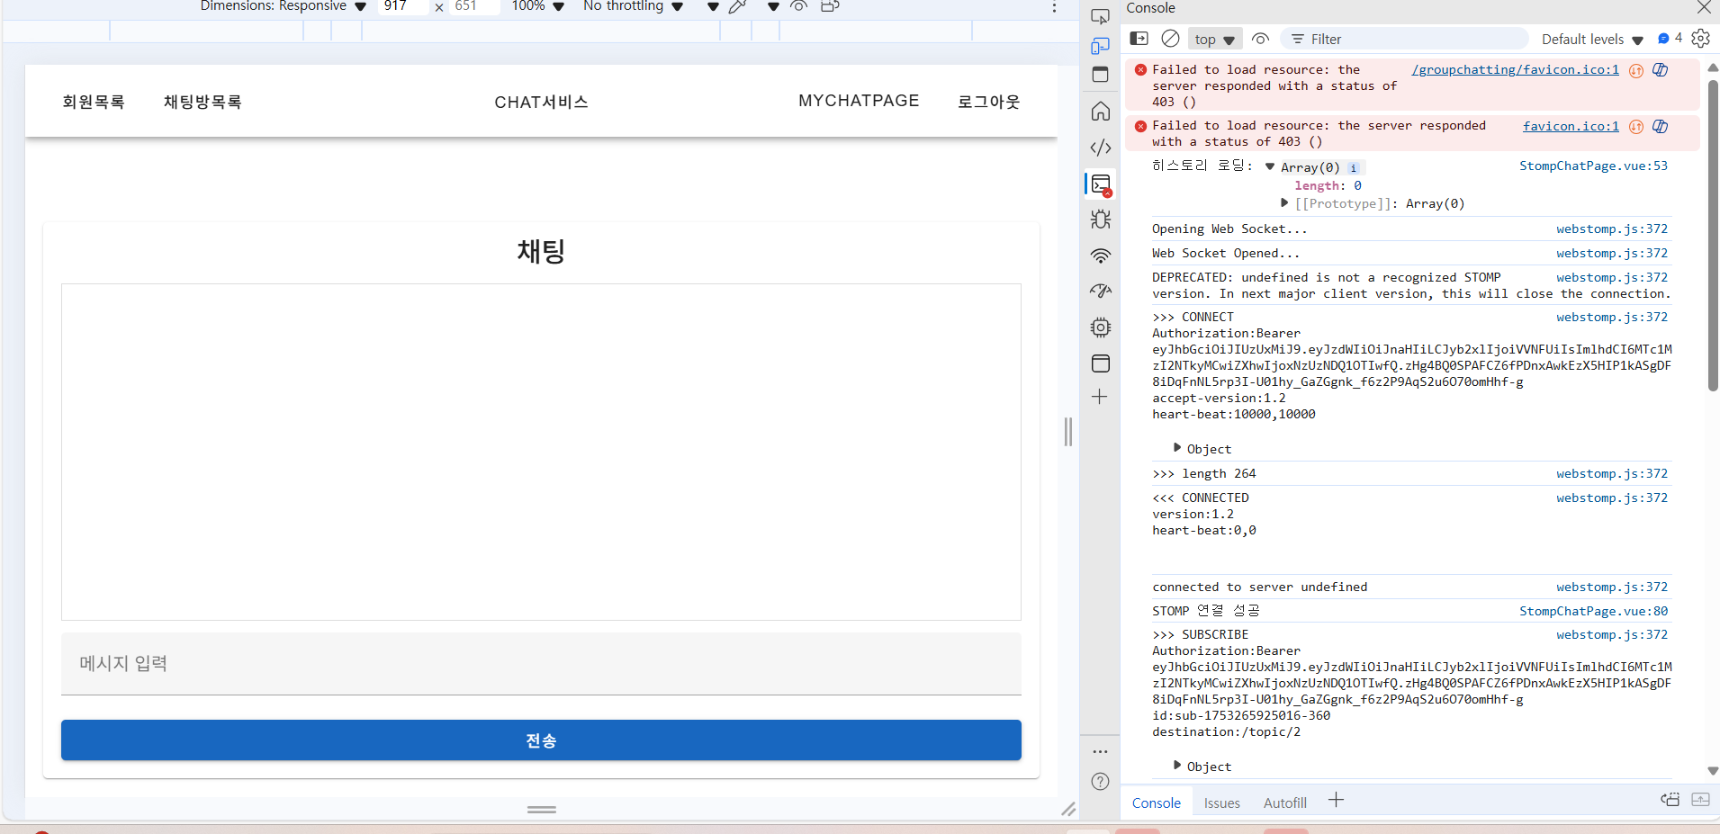Open More tools plus in activity bar
This screenshot has height=834, width=1720.
point(1100,397)
